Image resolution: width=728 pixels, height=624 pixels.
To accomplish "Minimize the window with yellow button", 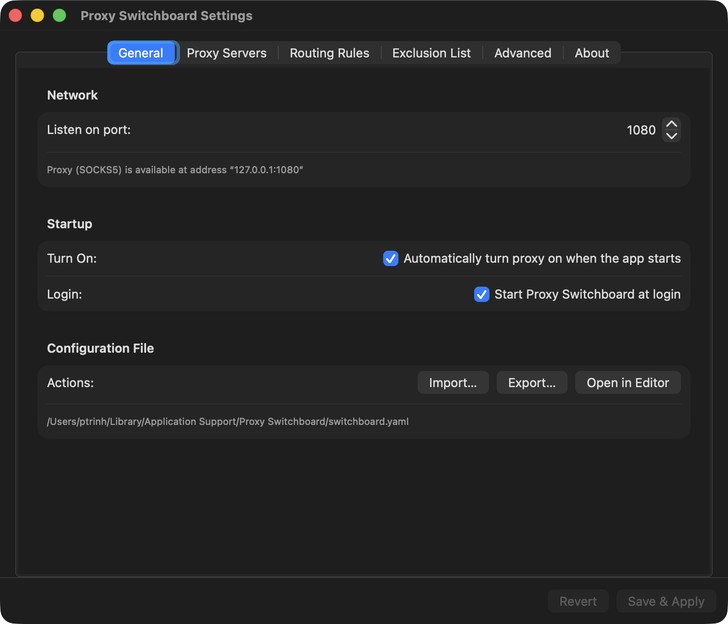I will (37, 15).
